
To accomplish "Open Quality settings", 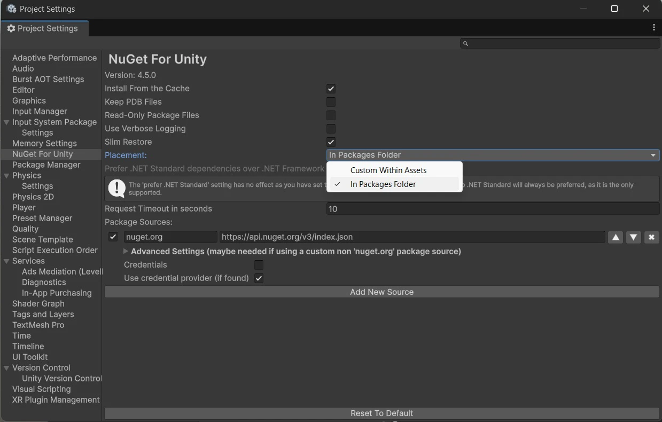I will click(25, 229).
